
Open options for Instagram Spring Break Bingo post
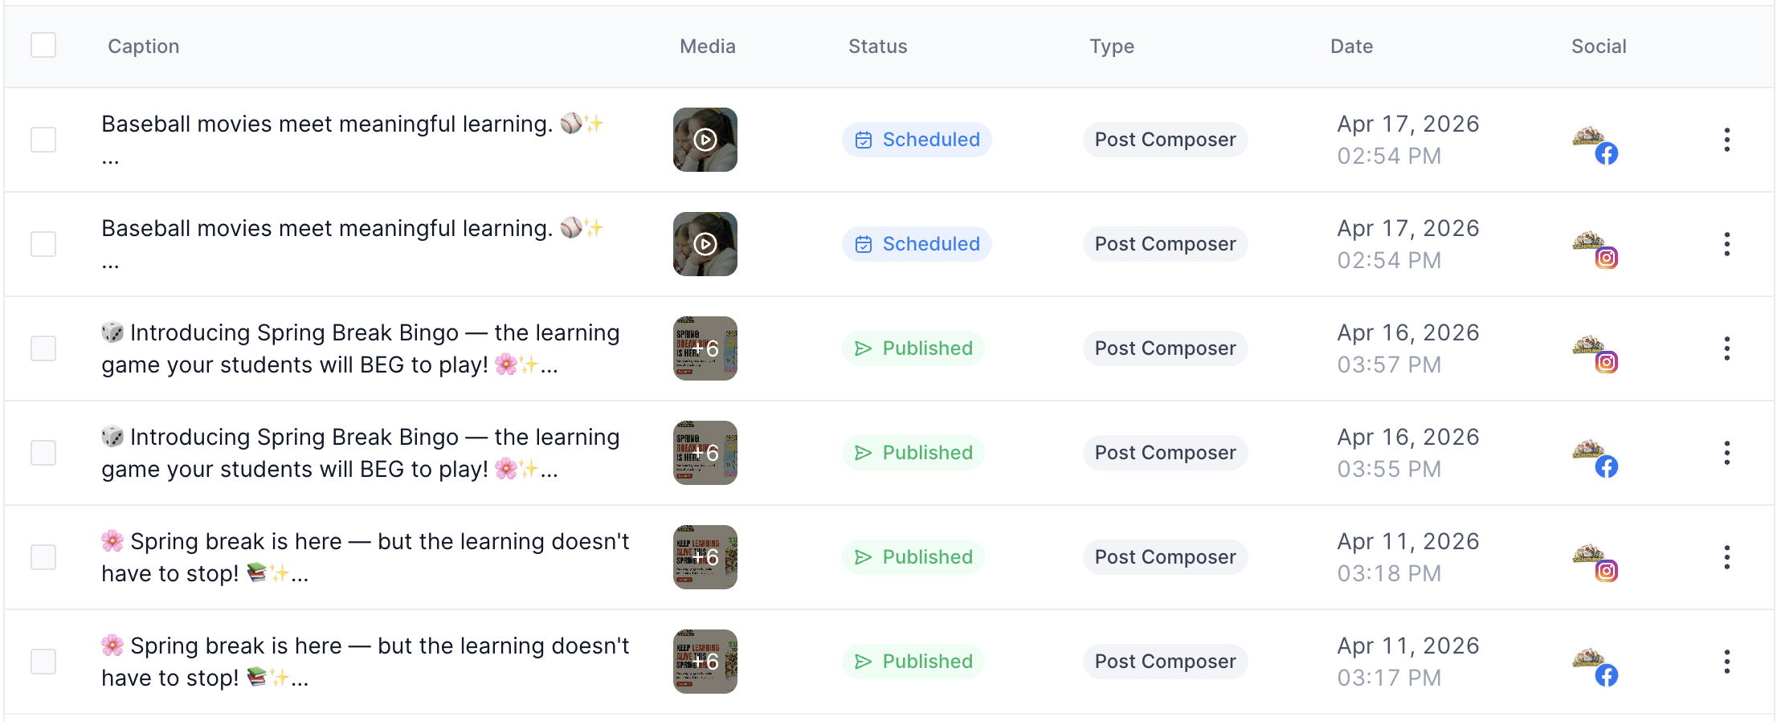(x=1726, y=348)
